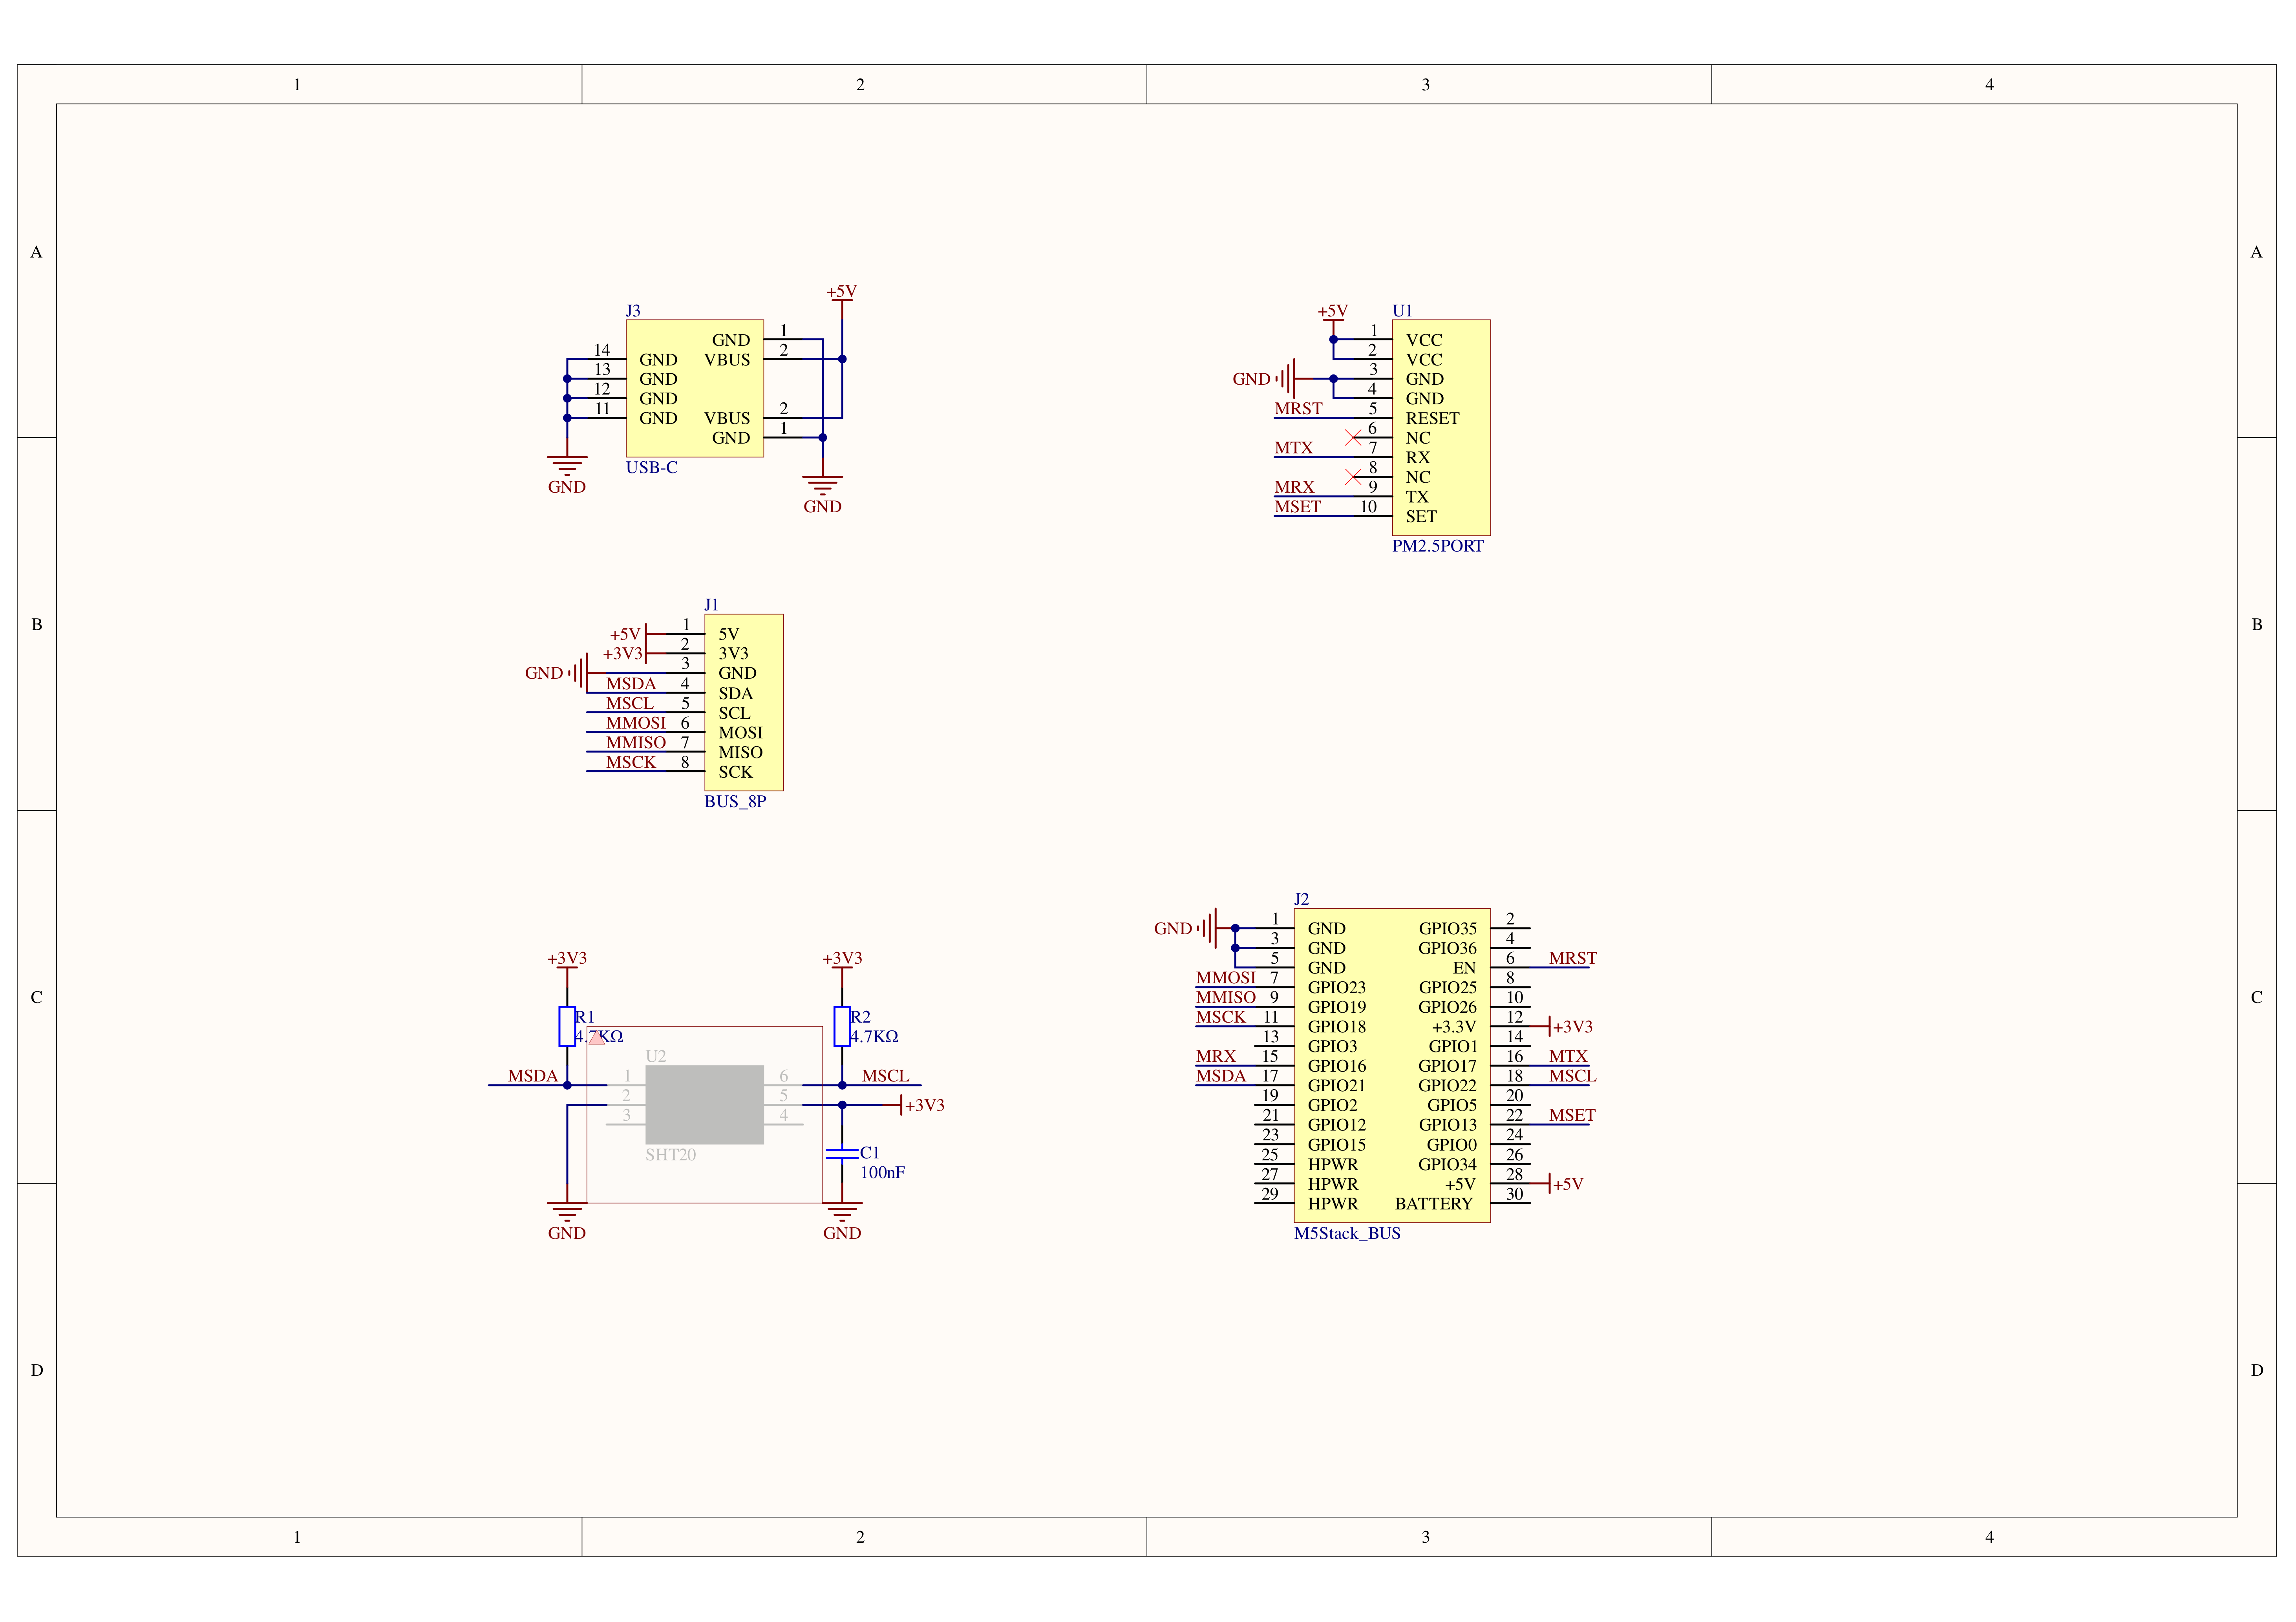Click the J3 designator
Image resolution: width=2296 pixels, height=1622 pixels.
pyautogui.click(x=633, y=311)
